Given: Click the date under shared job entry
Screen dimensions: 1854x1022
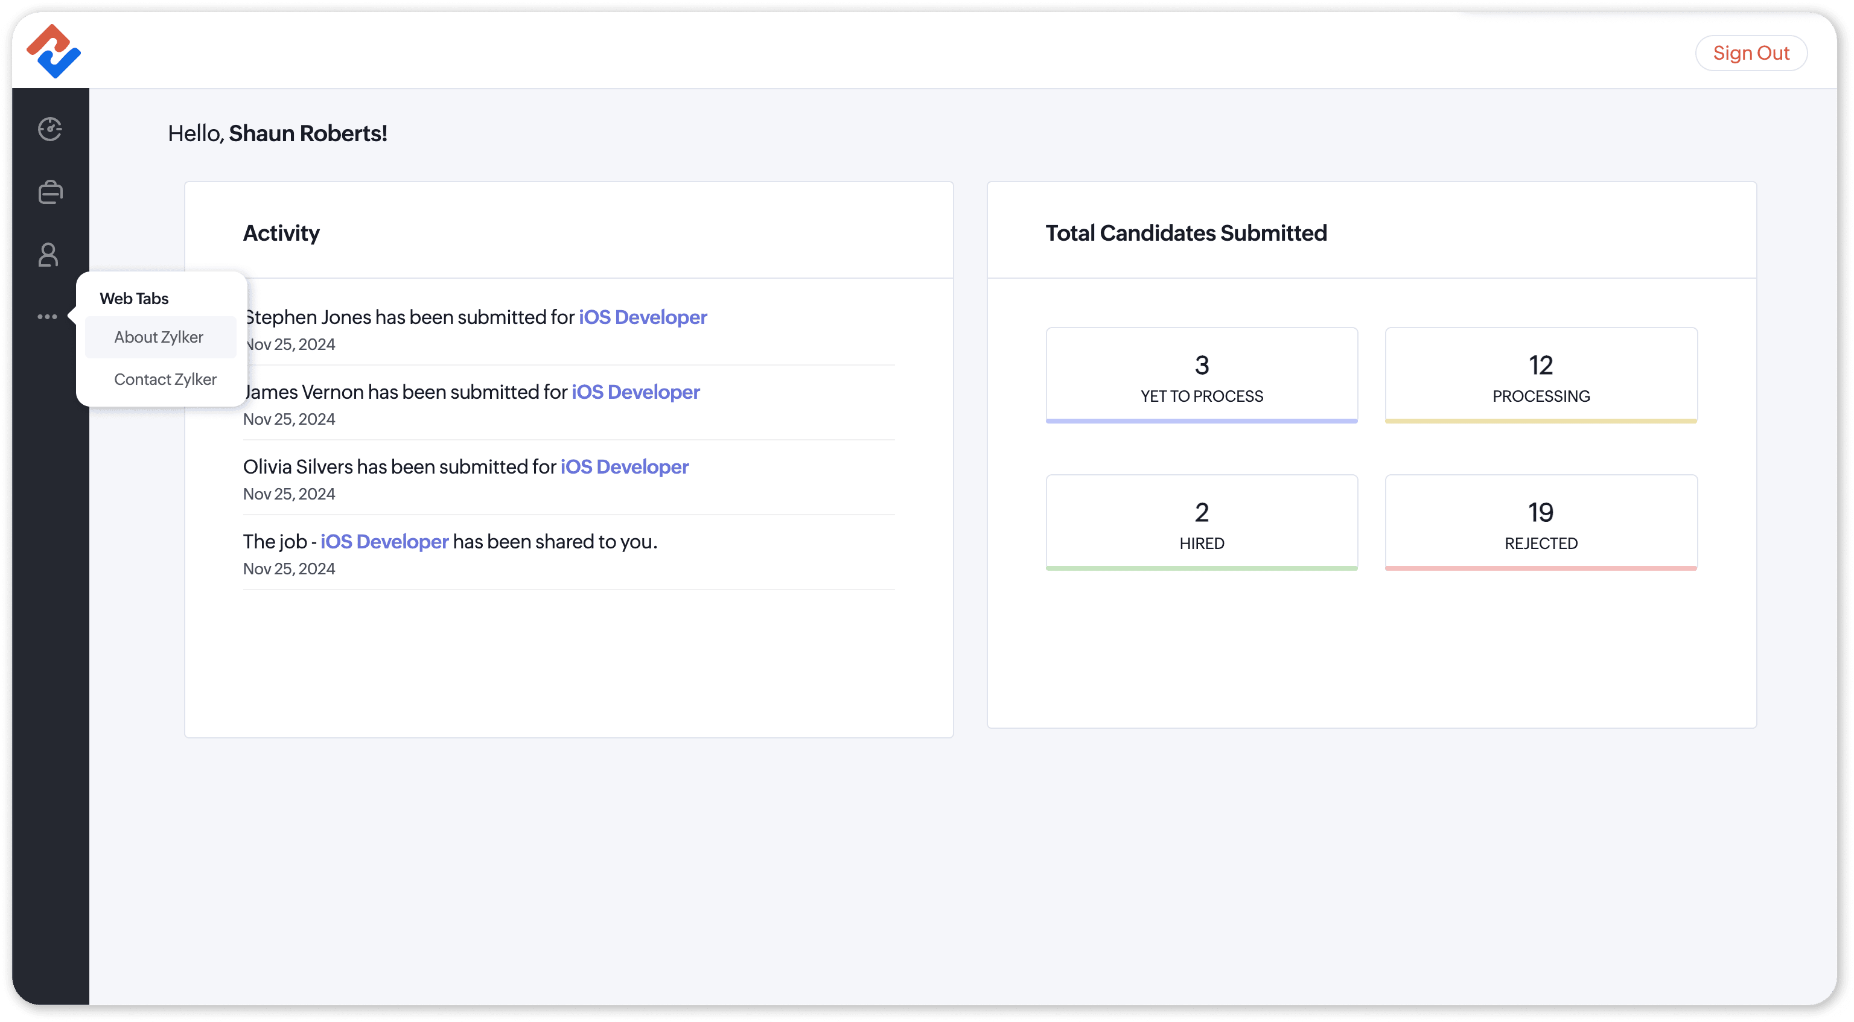Looking at the screenshot, I should (x=289, y=570).
